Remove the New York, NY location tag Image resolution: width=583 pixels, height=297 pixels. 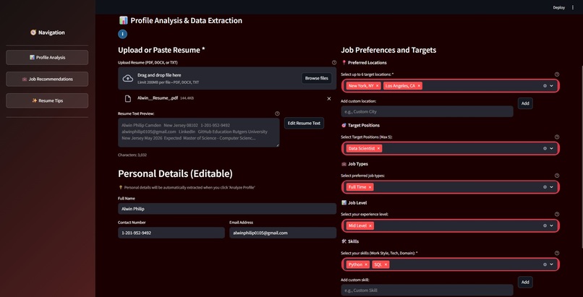click(x=378, y=86)
